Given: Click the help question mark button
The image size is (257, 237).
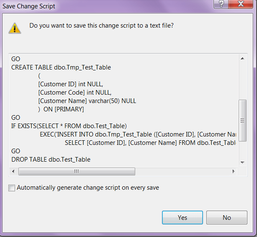Looking at the screenshot, I should (221, 4).
